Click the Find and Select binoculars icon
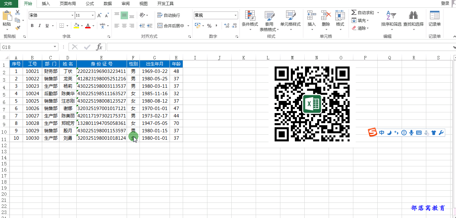The width and height of the screenshot is (456, 218). coord(413,16)
